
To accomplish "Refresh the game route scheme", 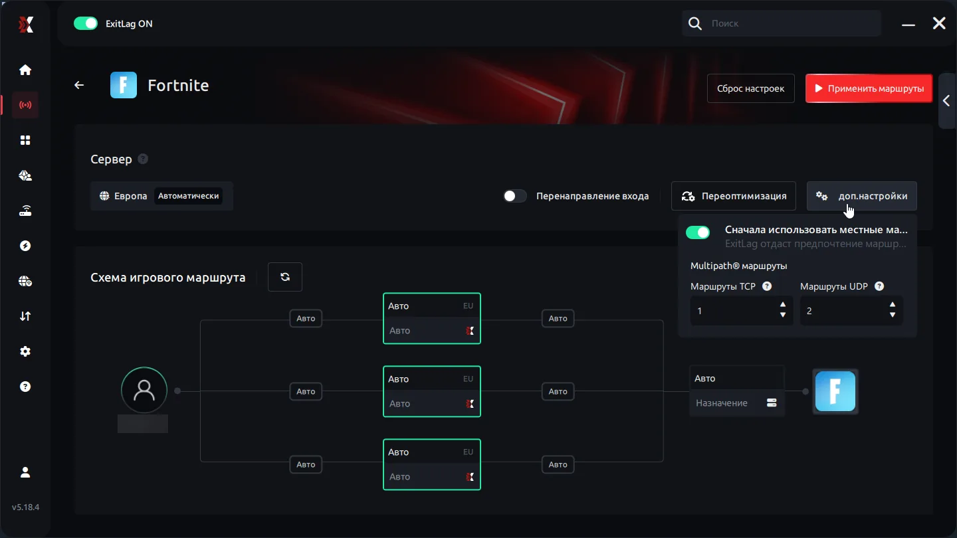I will click(x=285, y=277).
